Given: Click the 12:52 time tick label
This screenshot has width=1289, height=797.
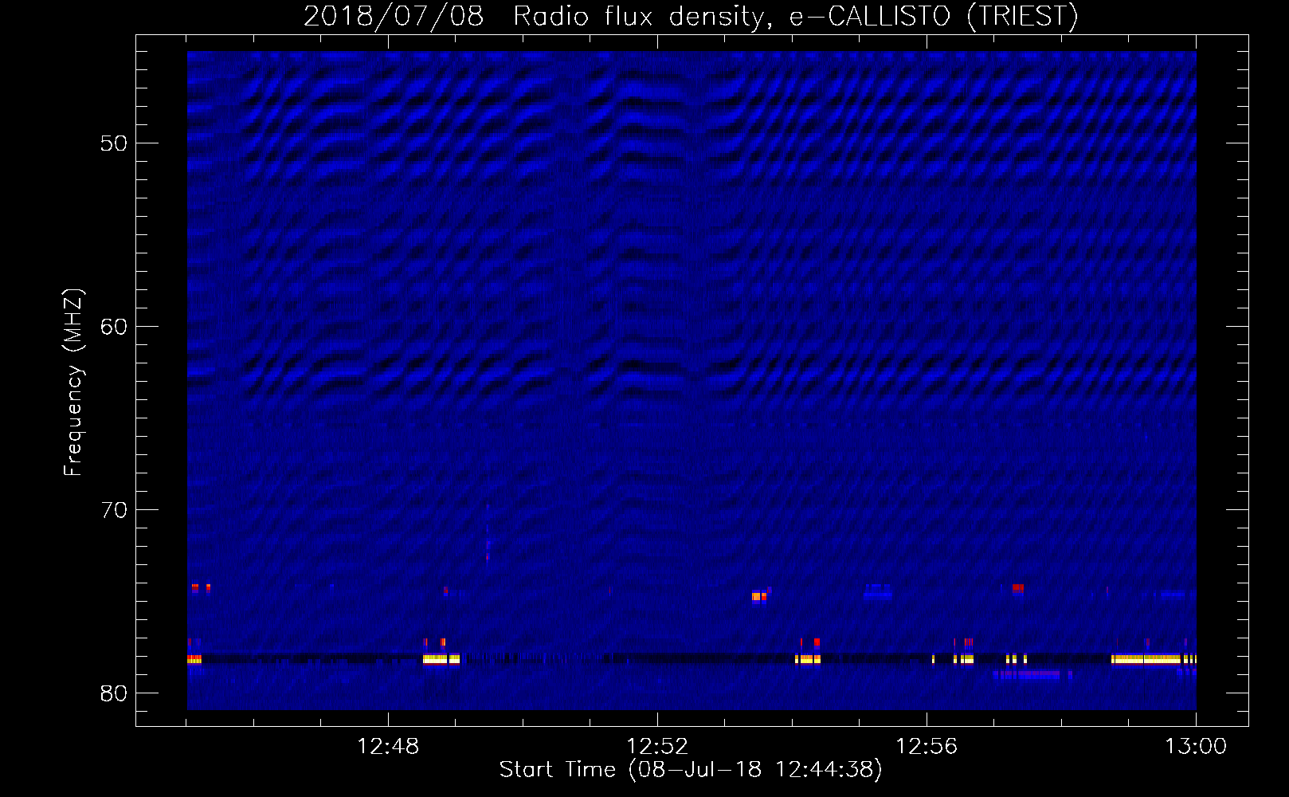Looking at the screenshot, I should [x=657, y=747].
